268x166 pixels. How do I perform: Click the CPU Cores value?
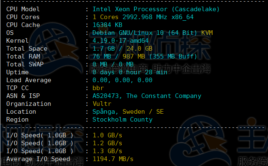pyautogui.click(x=143, y=17)
